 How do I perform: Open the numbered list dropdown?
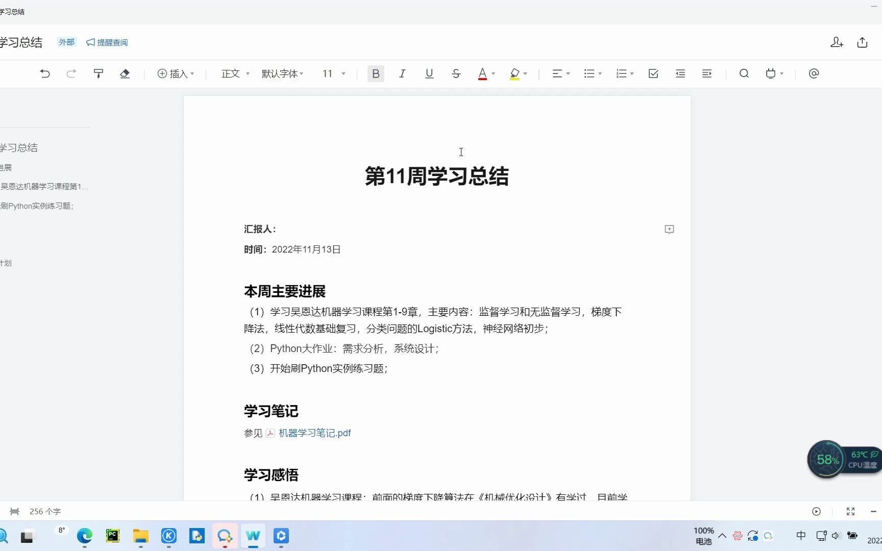point(625,73)
